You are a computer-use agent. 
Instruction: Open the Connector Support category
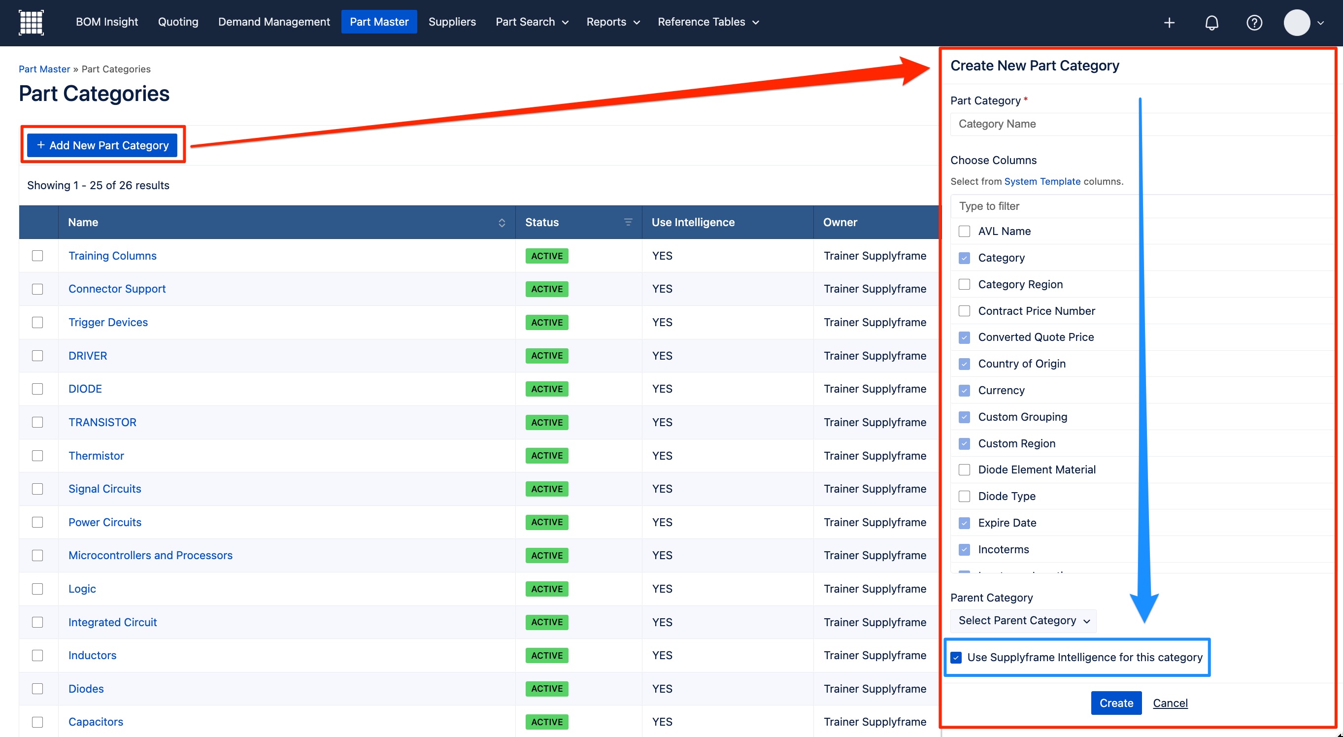tap(117, 289)
